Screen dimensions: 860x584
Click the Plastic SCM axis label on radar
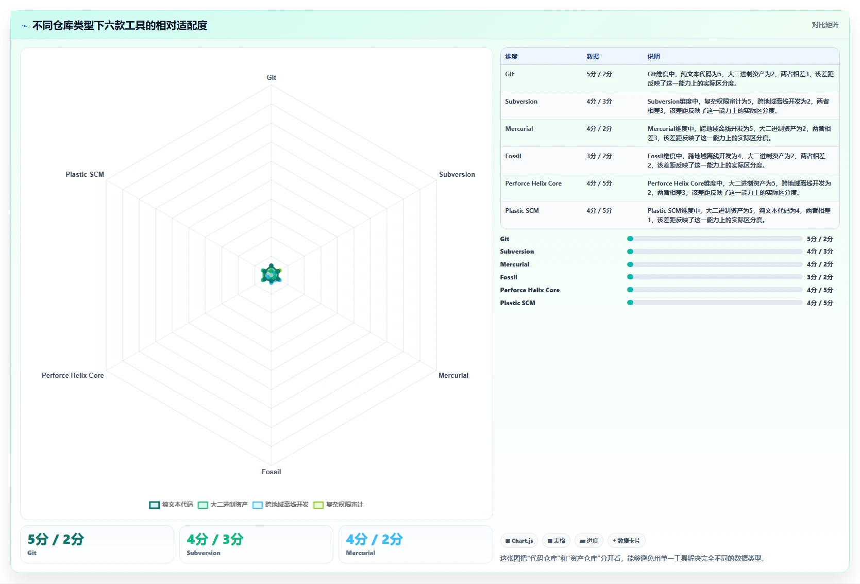pos(85,174)
